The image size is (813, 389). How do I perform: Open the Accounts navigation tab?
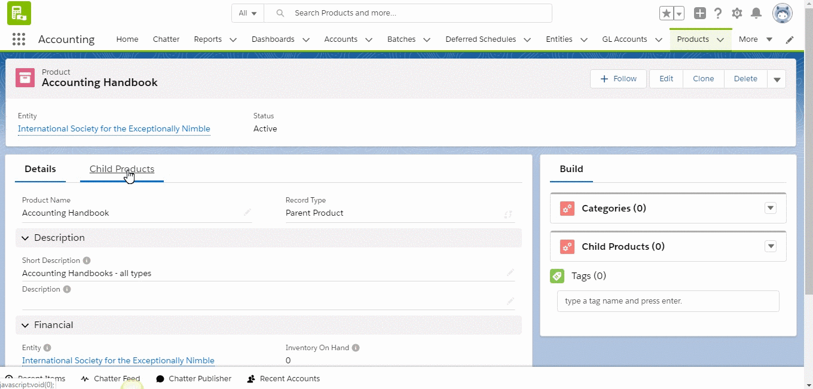click(x=341, y=39)
